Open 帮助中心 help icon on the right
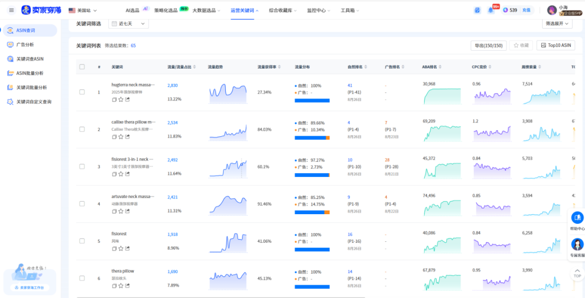 [x=577, y=218]
